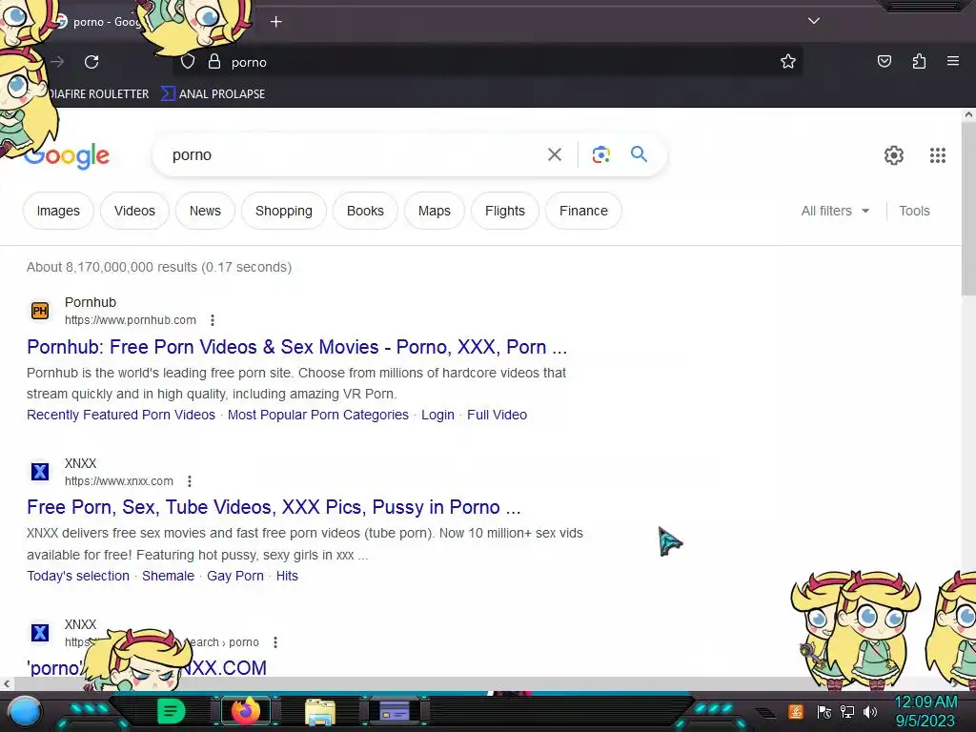Open the volume control speaker

tap(870, 711)
